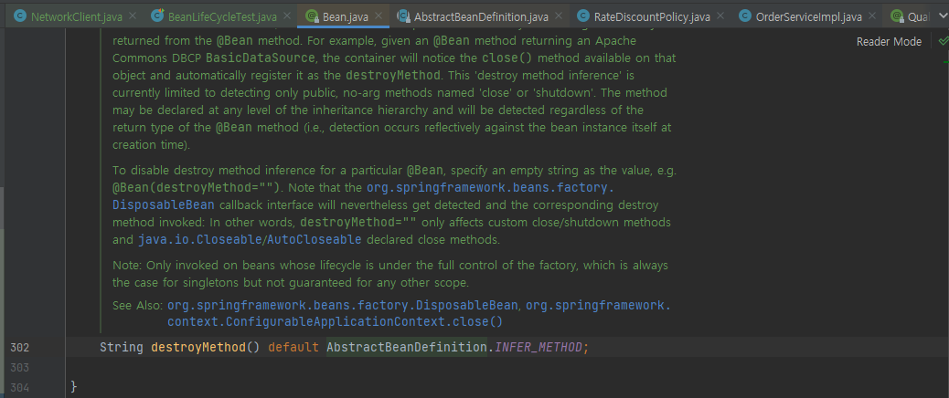This screenshot has width=949, height=398.
Task: Click the closing brace on line 304
Action: click(74, 386)
